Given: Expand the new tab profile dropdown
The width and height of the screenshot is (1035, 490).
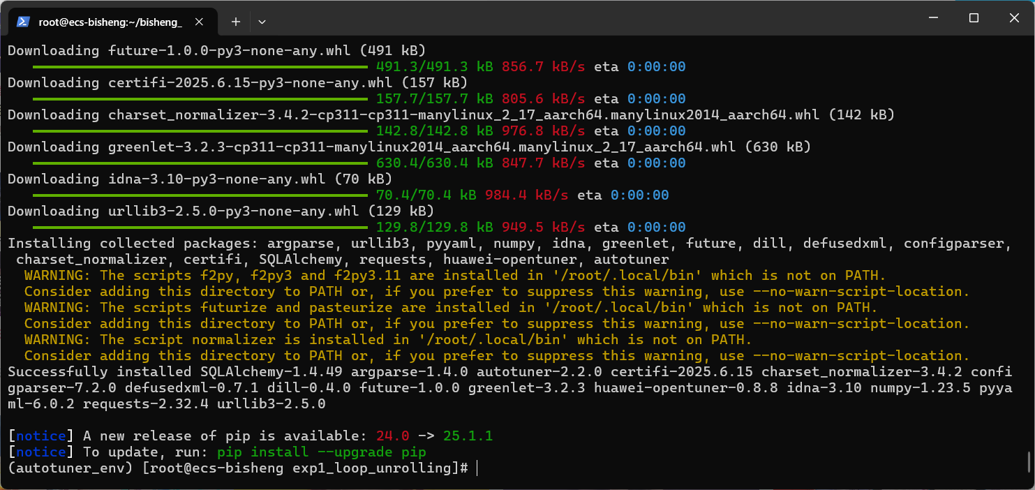Looking at the screenshot, I should (262, 22).
